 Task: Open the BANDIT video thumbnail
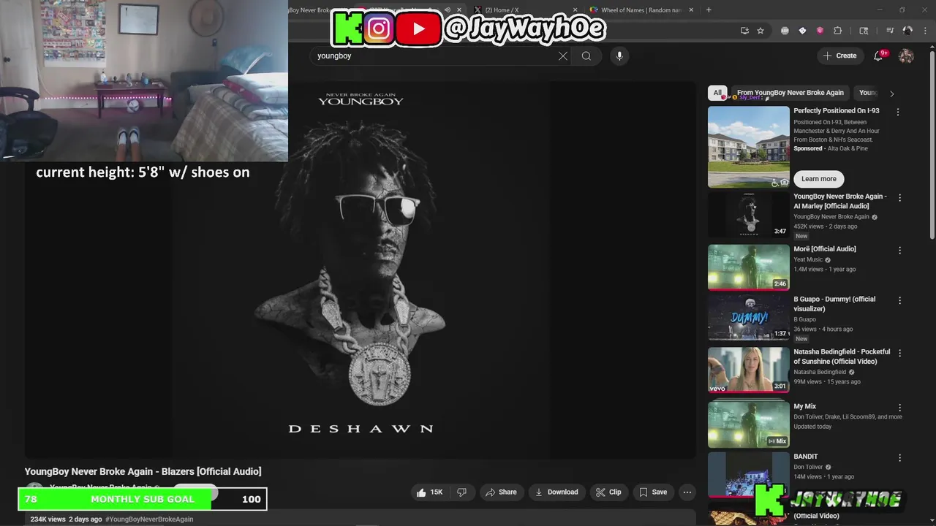coord(749,474)
